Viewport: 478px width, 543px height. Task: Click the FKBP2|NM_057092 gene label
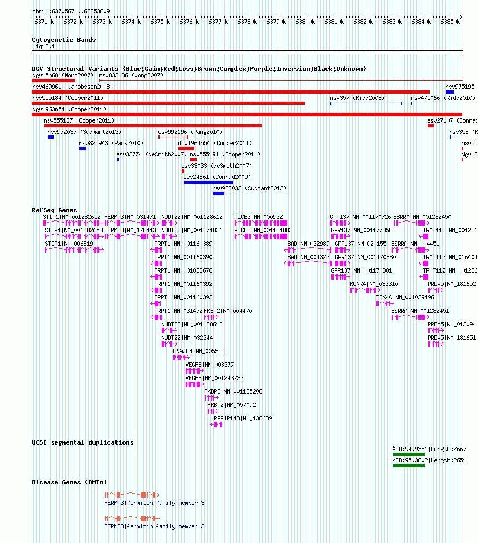coord(231,405)
